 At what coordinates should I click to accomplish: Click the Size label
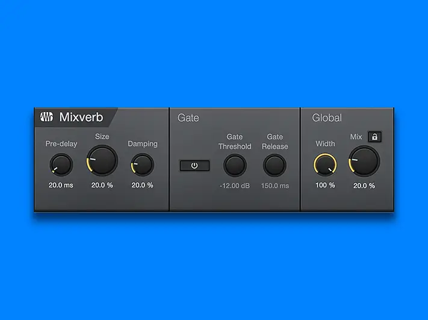[102, 136]
